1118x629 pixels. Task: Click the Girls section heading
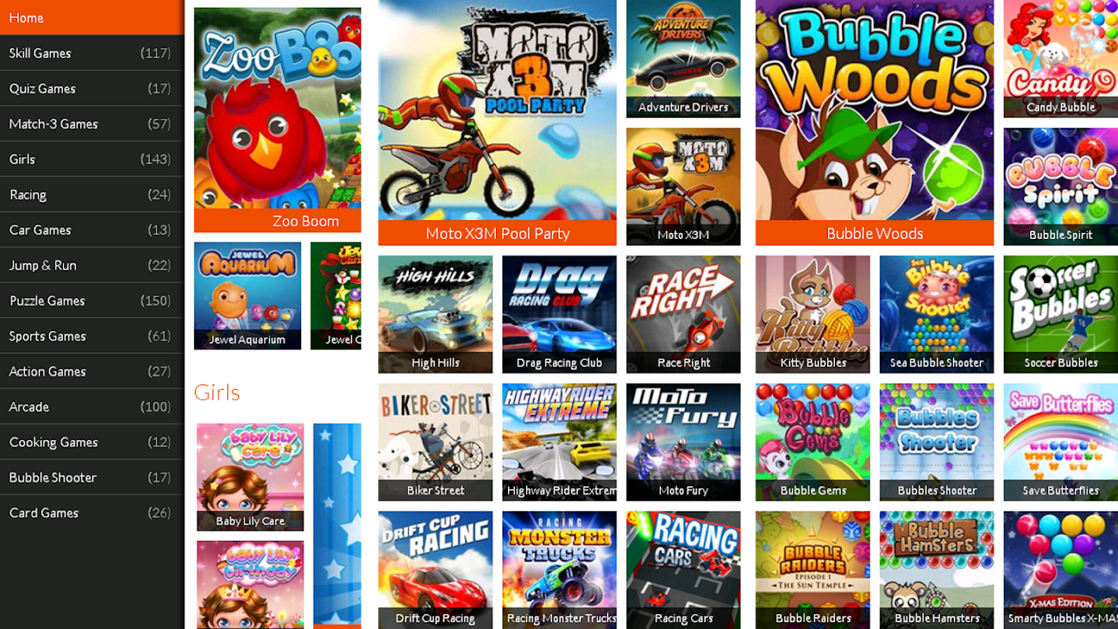tap(217, 392)
